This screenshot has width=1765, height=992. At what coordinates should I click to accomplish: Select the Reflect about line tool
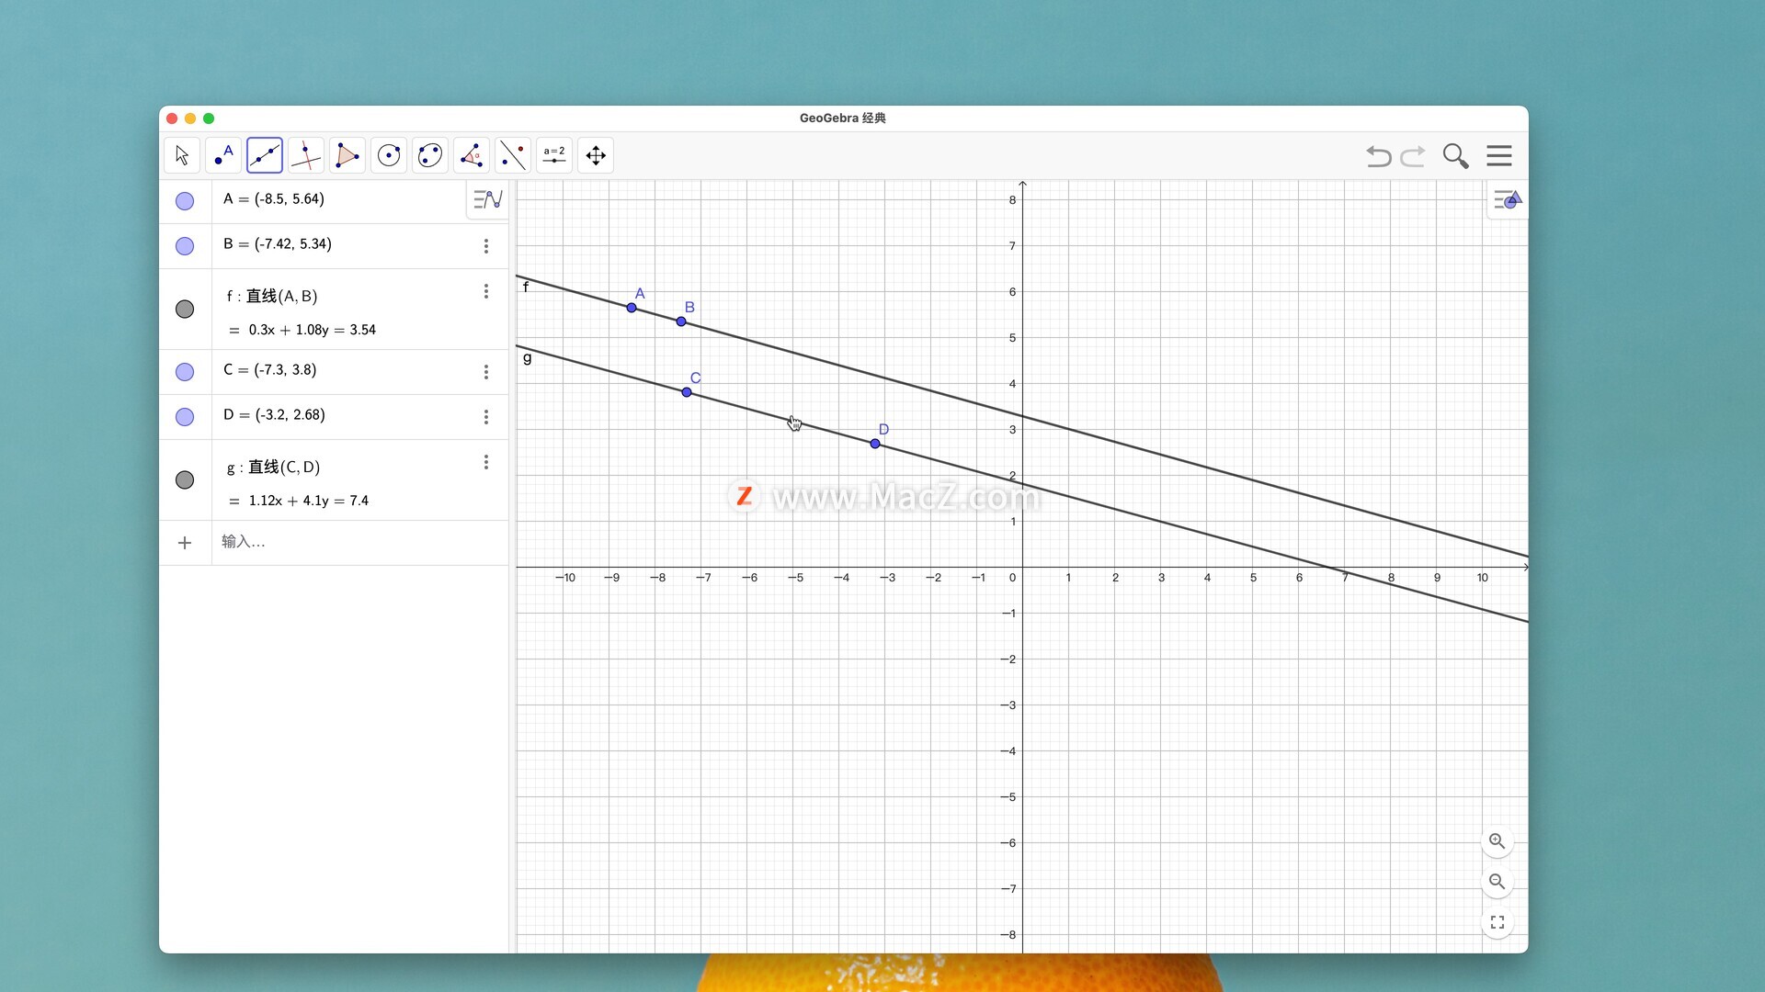(513, 155)
